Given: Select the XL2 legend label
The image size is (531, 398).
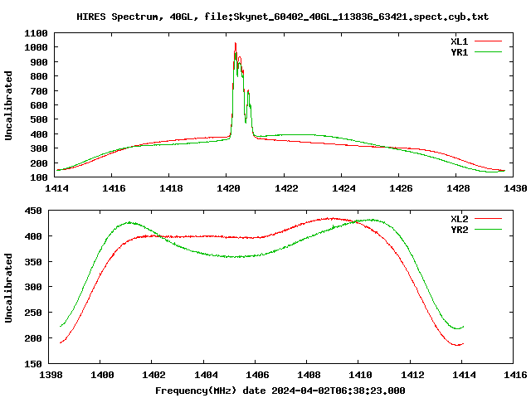Looking at the screenshot, I should tap(459, 219).
